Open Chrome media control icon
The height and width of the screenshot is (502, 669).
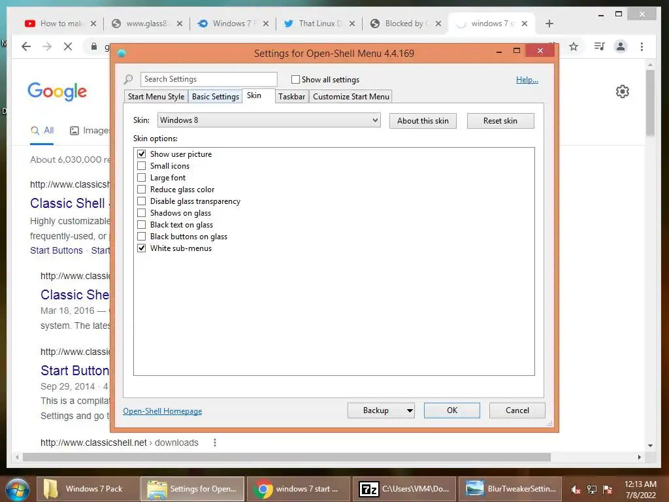(600, 46)
